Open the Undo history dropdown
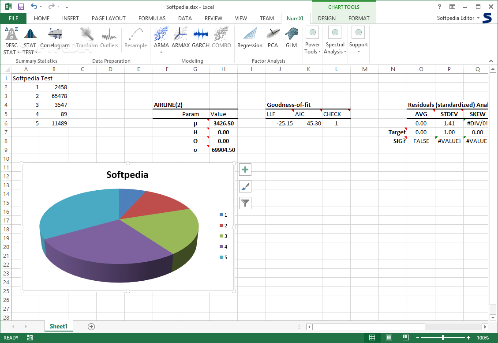498x343 pixels. tap(41, 7)
